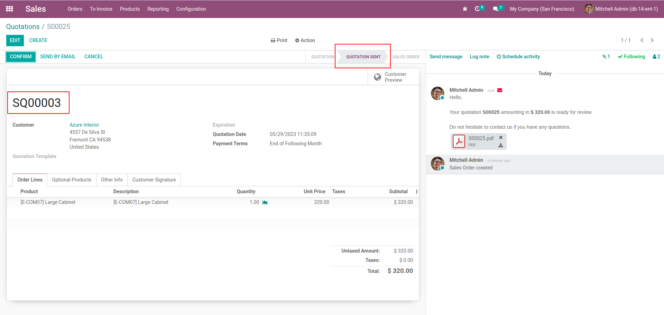Screen dimensions: 664x315
Task: Click Log note in chatter
Action: [x=479, y=57]
